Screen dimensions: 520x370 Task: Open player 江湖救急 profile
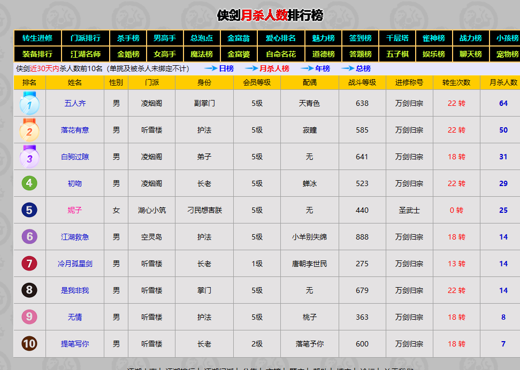click(75, 237)
